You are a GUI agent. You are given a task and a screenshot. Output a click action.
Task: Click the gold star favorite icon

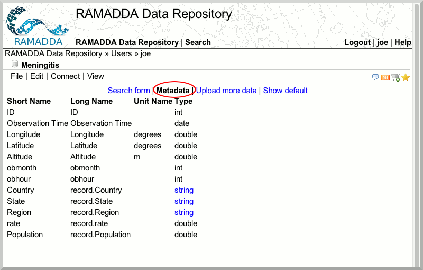pyautogui.click(x=406, y=77)
